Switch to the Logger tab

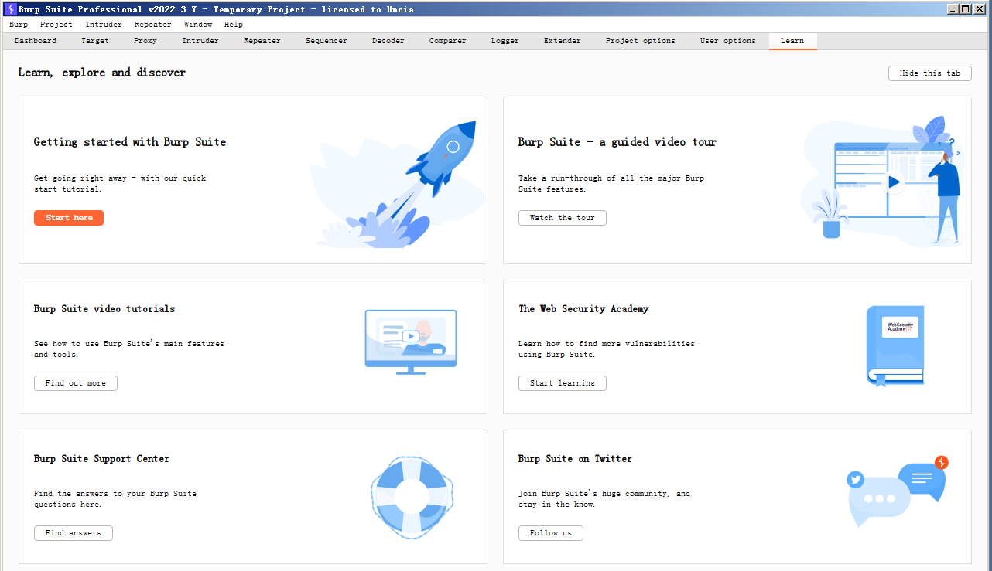coord(505,41)
